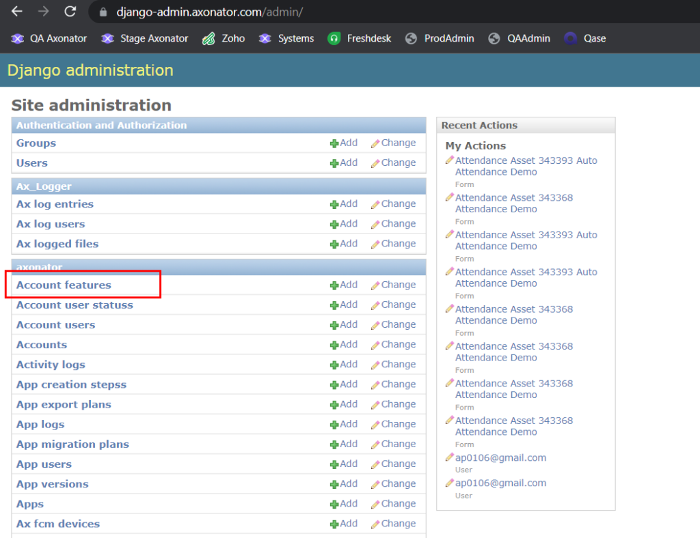Open the ProdAdmin bookmark
The image size is (700, 538).
pos(440,39)
